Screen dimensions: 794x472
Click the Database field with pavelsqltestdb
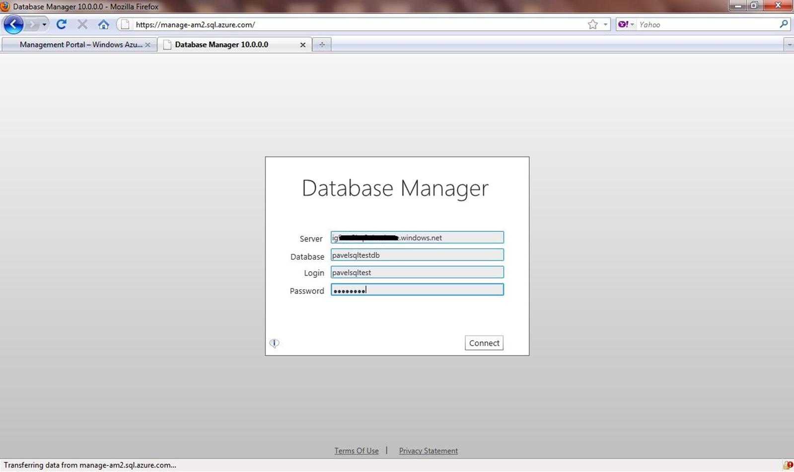[x=417, y=255]
